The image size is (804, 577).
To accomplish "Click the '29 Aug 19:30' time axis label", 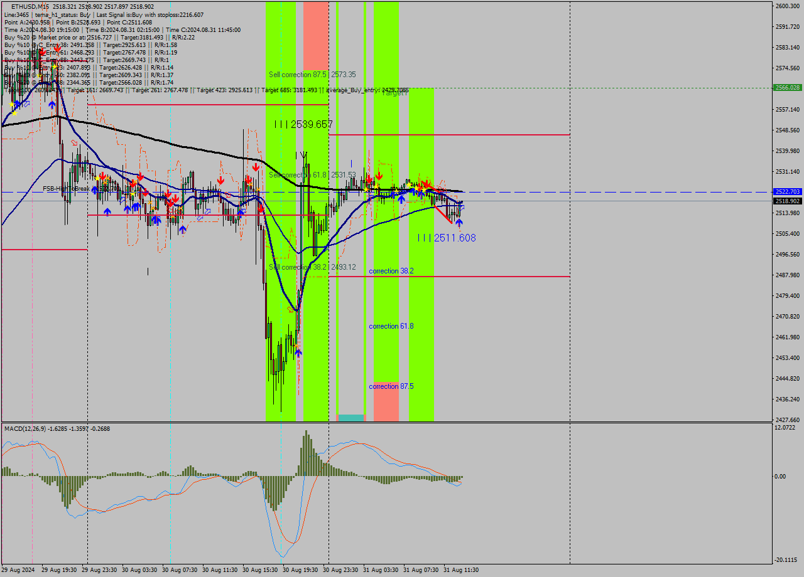I will coord(59,570).
